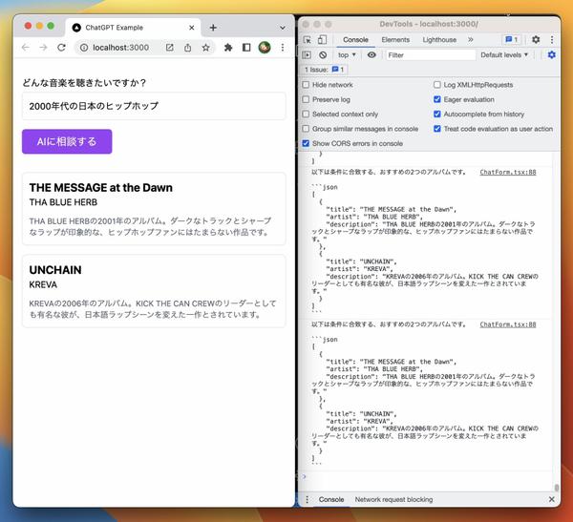The height and width of the screenshot is (522, 573).
Task: Click the music query input field
Action: point(154,106)
